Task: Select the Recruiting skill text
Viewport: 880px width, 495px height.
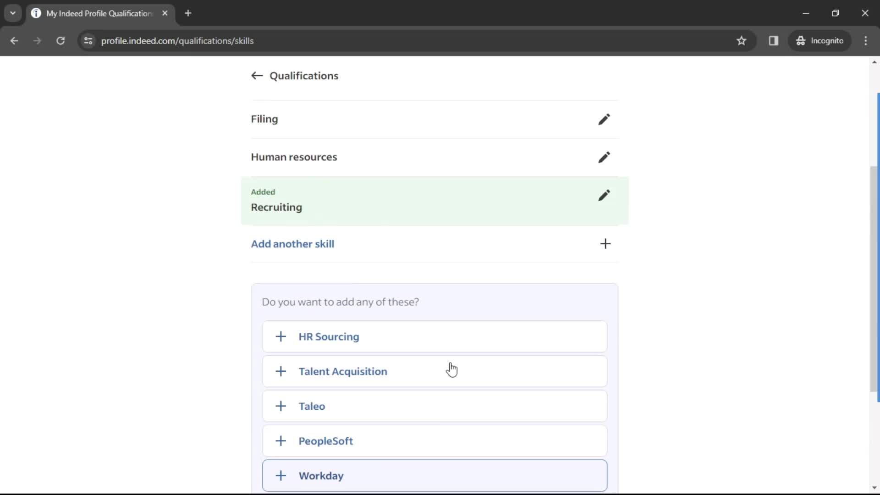Action: (x=276, y=207)
